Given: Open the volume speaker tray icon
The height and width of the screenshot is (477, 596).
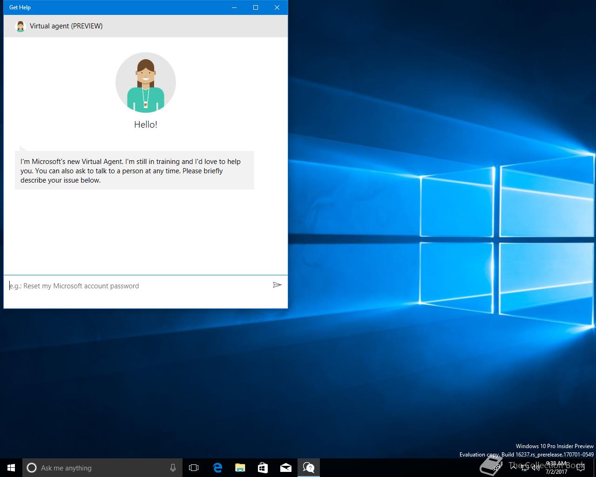Looking at the screenshot, I should coord(536,468).
